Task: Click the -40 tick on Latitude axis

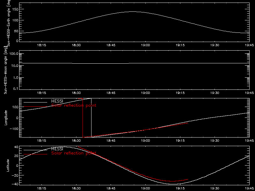Action: pyautogui.click(x=15, y=184)
